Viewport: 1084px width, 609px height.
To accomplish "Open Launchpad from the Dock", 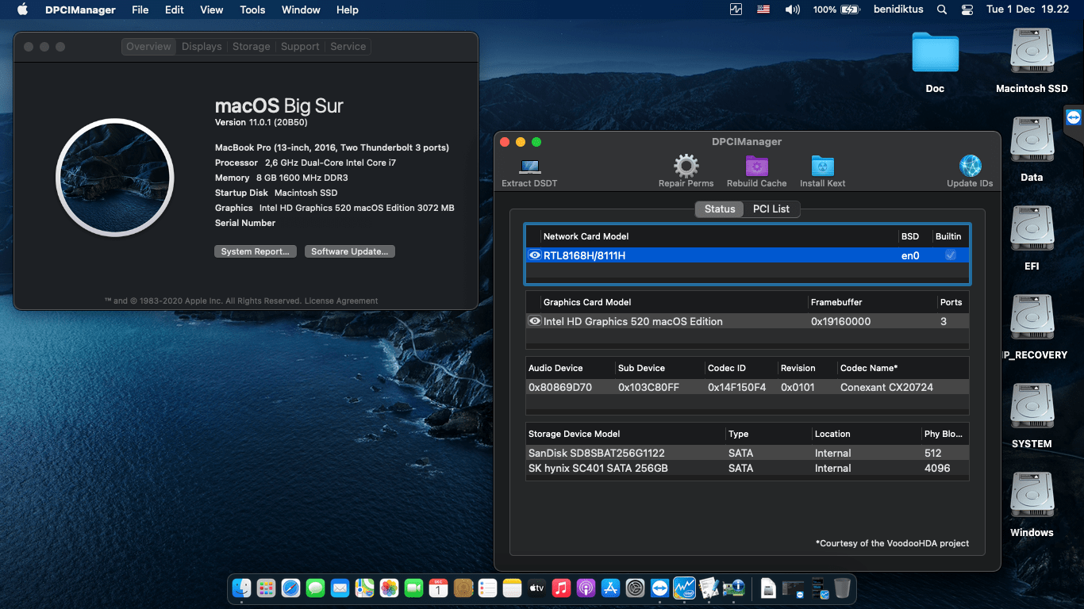I will pyautogui.click(x=266, y=588).
